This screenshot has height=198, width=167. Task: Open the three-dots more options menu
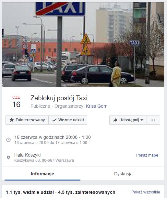tap(153, 120)
